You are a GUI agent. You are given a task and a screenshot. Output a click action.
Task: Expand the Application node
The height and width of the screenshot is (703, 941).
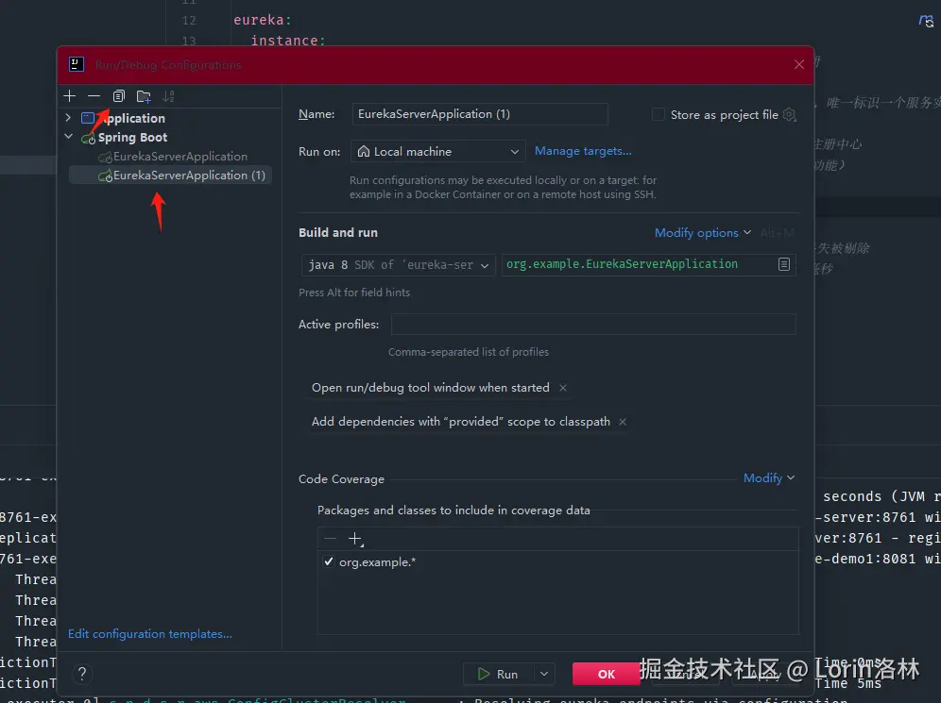(68, 117)
